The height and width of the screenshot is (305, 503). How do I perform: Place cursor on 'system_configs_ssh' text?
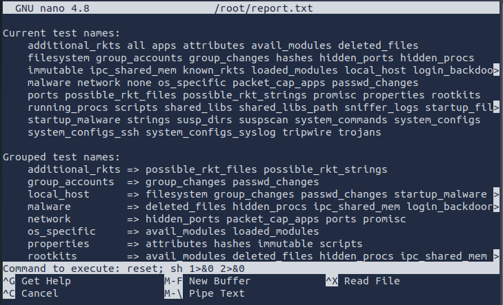point(83,132)
